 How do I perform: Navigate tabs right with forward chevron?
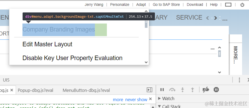click(x=215, y=18)
